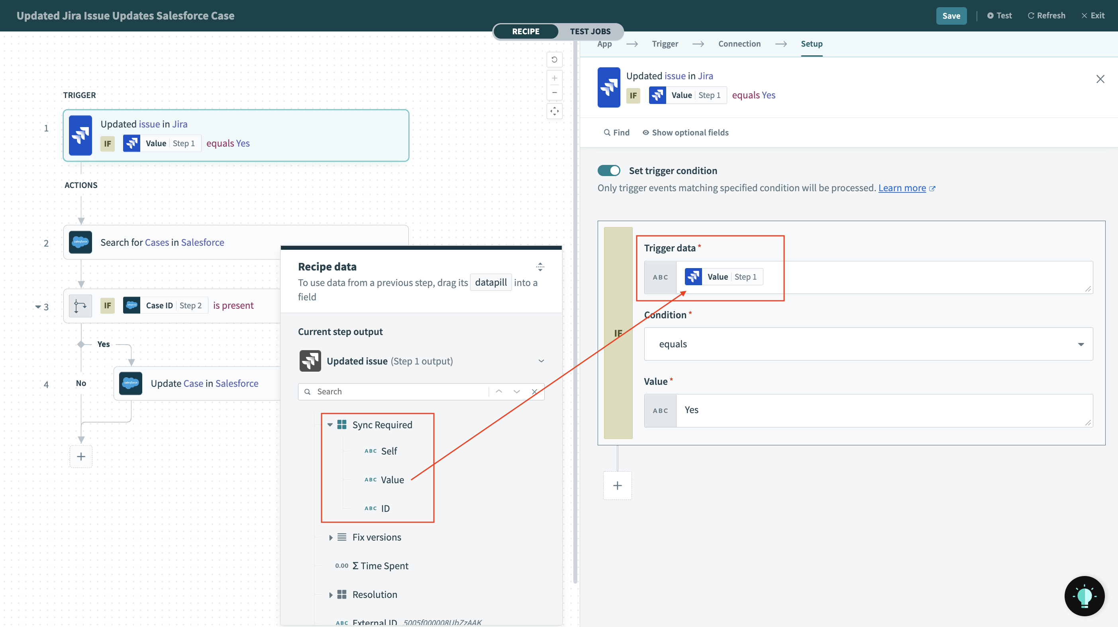The image size is (1118, 627).
Task: Open the assistant lightbulb in the corner
Action: [1084, 596]
